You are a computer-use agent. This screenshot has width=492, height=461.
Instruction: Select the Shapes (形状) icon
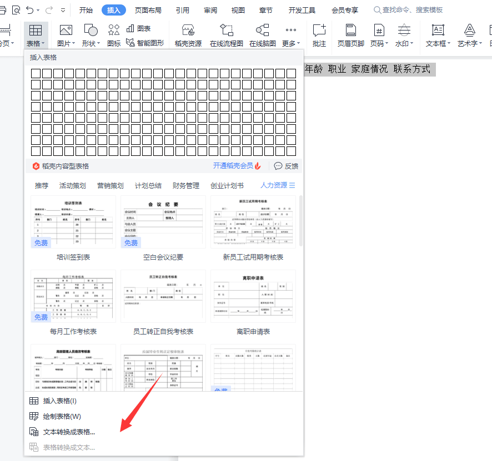[x=91, y=30]
